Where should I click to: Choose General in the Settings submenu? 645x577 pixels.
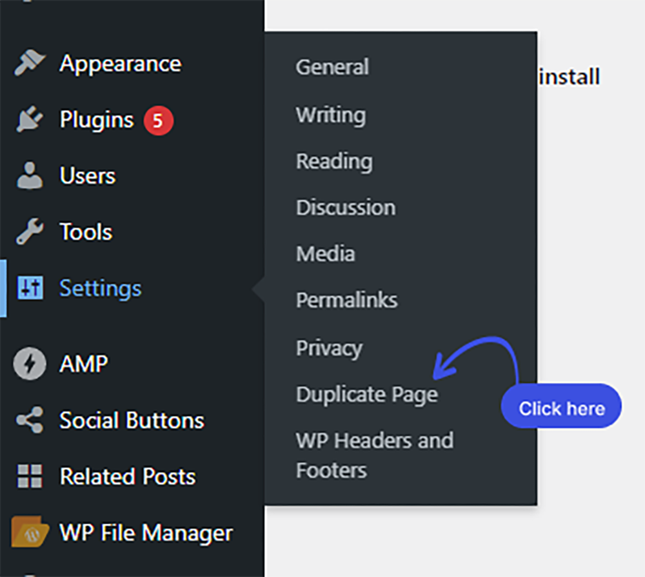click(x=332, y=67)
